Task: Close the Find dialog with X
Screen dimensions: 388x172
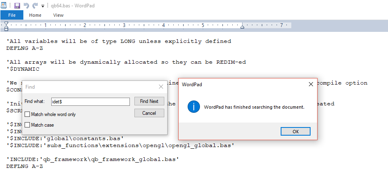Action: [161, 87]
